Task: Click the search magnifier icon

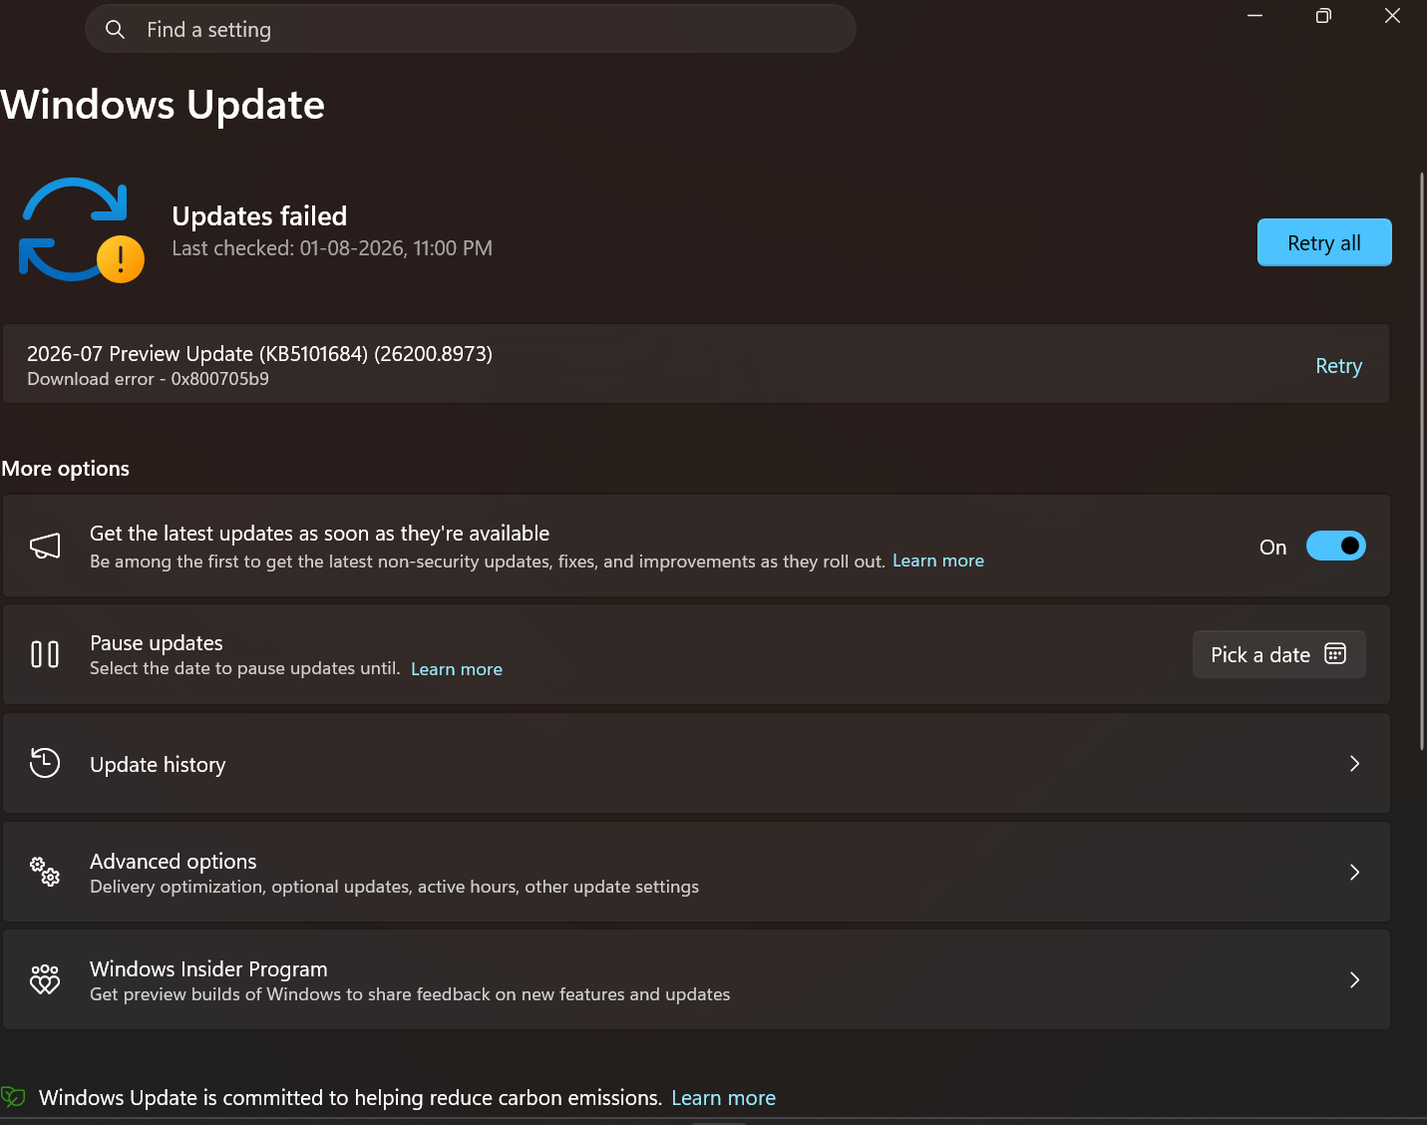Action: (x=116, y=30)
